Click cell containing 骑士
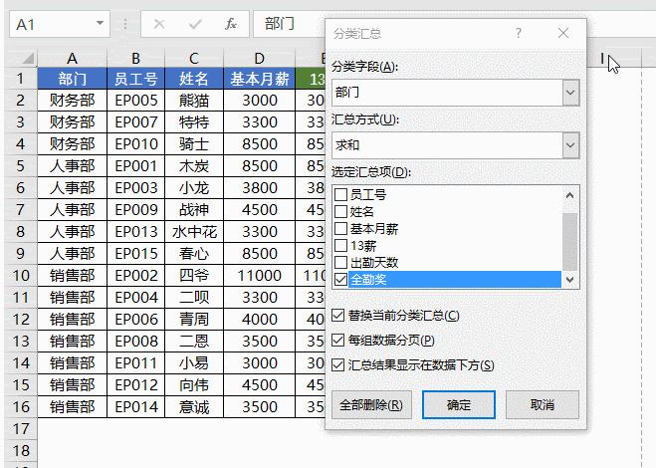Screen dimensions: 656x468 click(194, 144)
